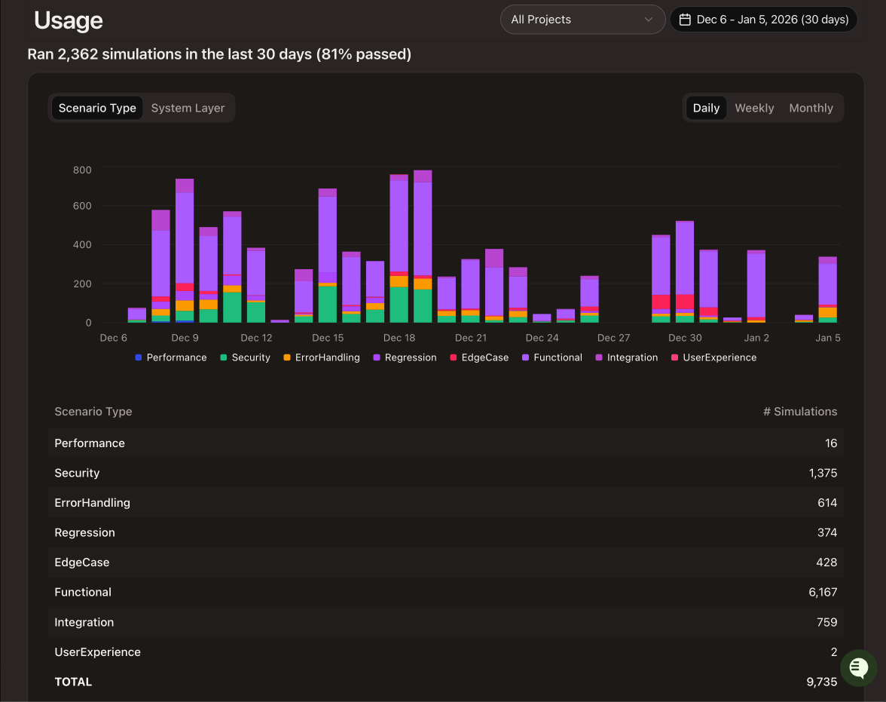Open the All Projects dropdown
The image size is (886, 702).
(582, 20)
